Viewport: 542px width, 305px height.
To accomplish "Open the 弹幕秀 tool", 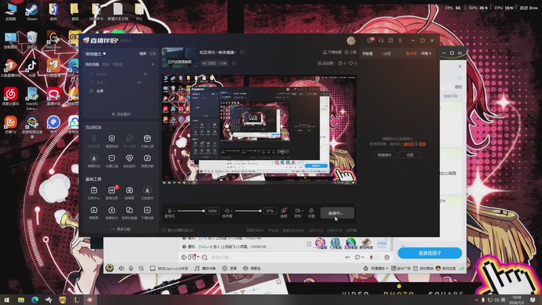I will click(93, 212).
